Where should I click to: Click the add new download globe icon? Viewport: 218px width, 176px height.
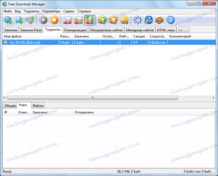click(x=8, y=20)
